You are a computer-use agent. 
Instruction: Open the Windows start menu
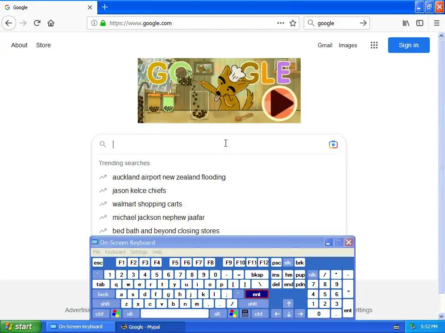(x=21, y=327)
